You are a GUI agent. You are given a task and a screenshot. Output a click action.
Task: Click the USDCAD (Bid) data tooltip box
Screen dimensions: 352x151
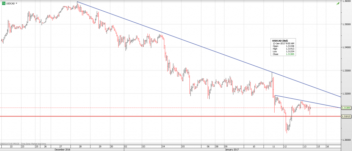pos(284,47)
